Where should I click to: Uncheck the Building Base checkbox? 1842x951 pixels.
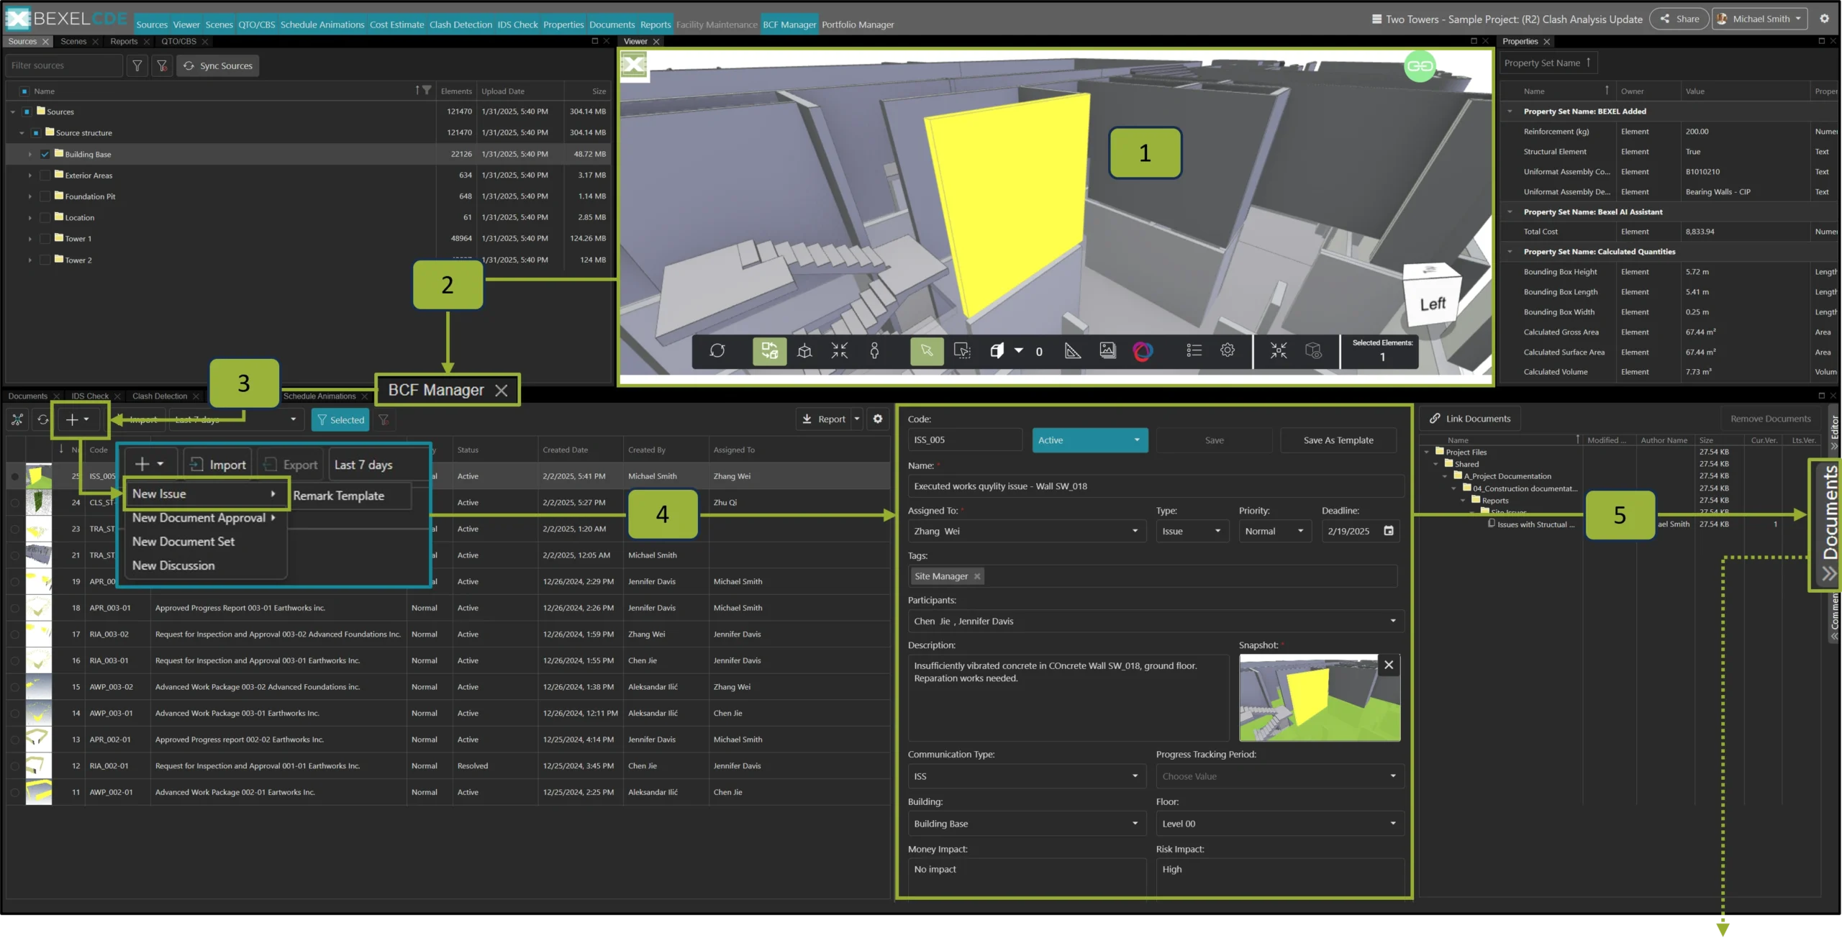(x=45, y=154)
